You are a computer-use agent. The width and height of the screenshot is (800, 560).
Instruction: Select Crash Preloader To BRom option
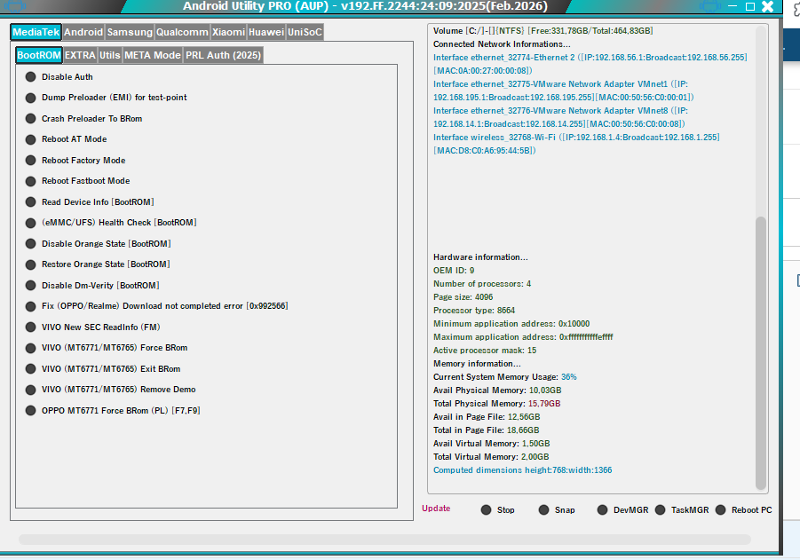(x=83, y=119)
